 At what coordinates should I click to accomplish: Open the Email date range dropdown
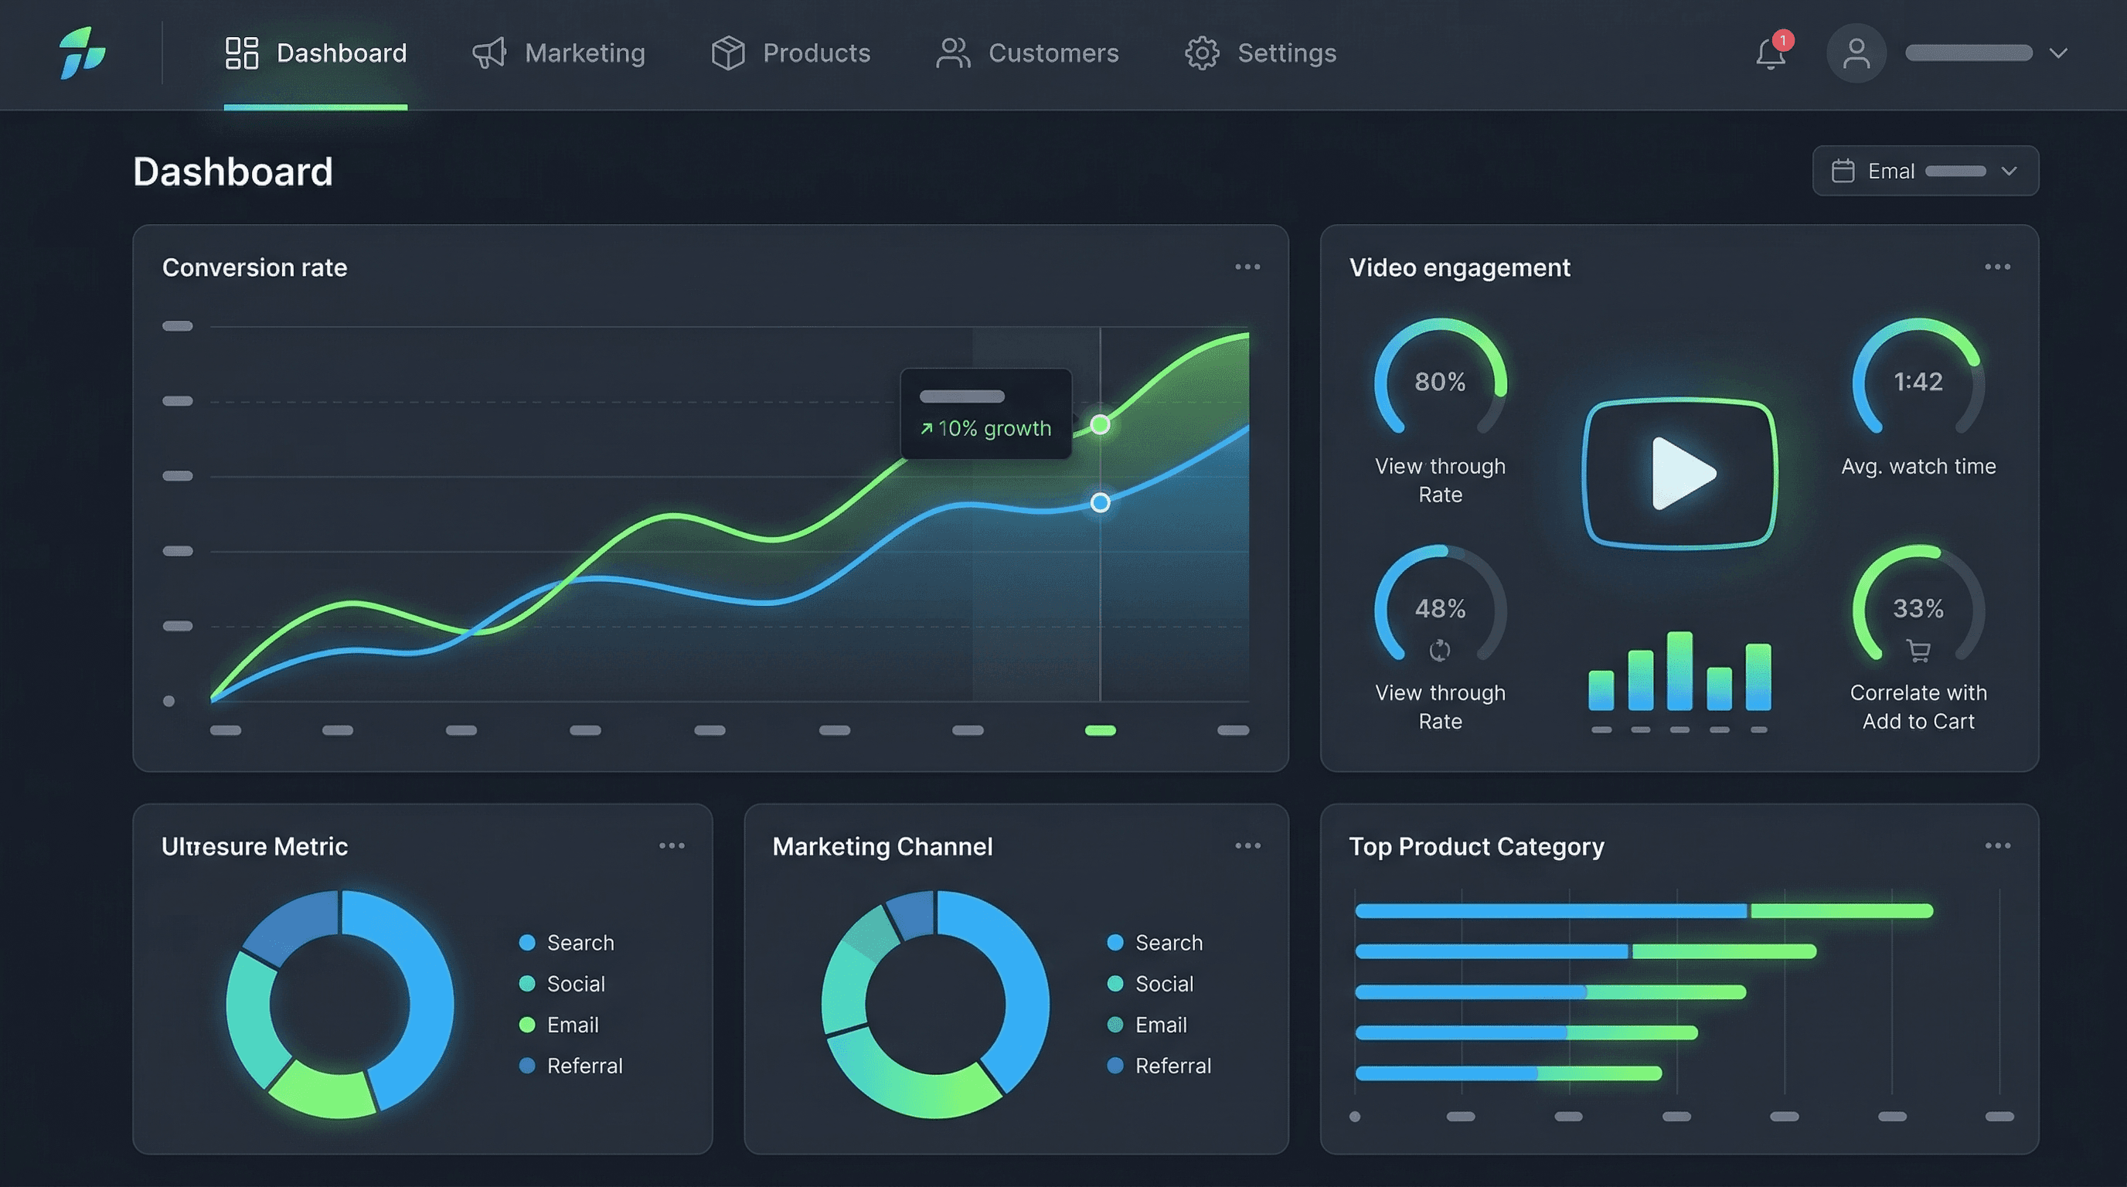click(1924, 170)
